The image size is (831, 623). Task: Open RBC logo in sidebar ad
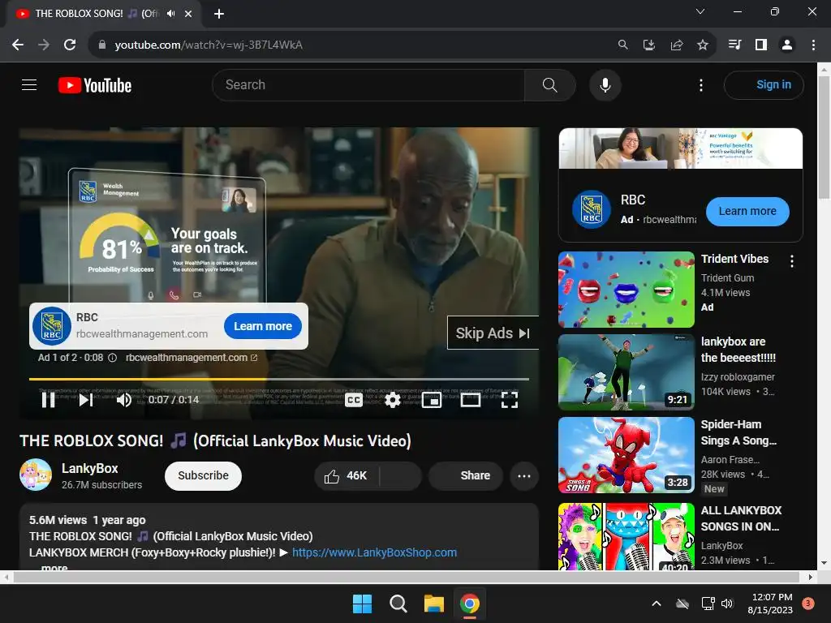[x=592, y=209]
